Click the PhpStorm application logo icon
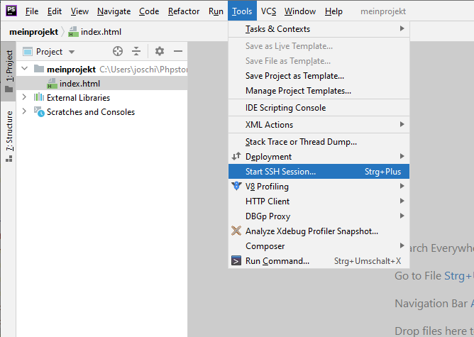Viewport: 474px width, 337px height. [x=10, y=11]
